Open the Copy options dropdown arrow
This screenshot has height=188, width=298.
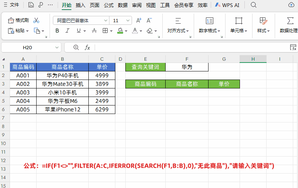click(43, 31)
